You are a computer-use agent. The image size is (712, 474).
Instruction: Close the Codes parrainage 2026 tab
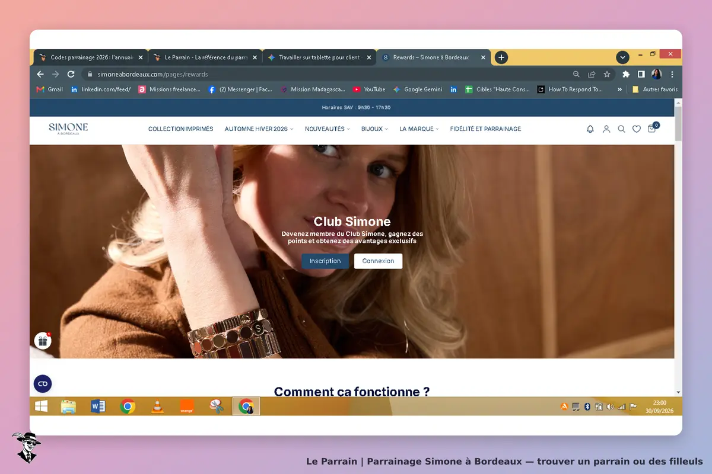click(x=141, y=57)
